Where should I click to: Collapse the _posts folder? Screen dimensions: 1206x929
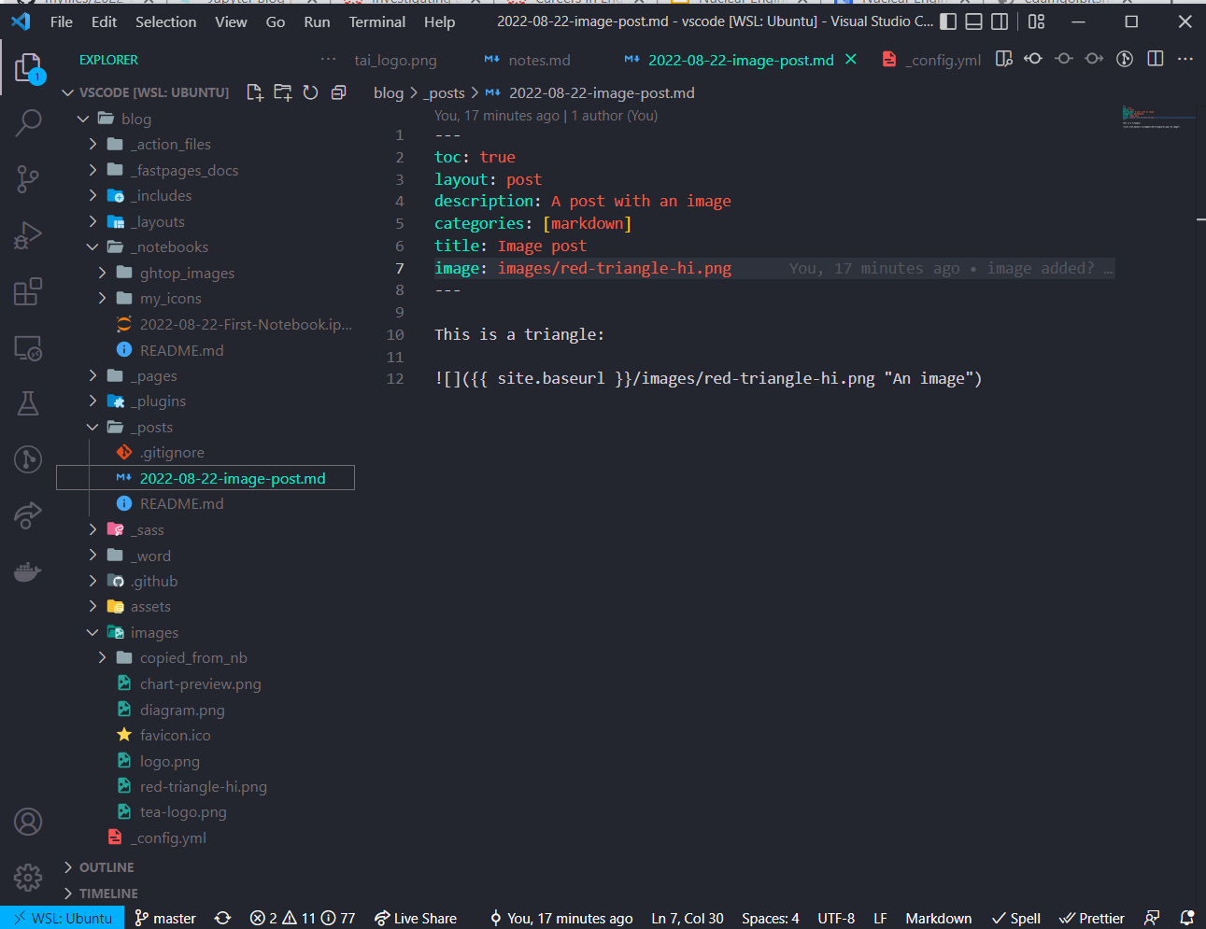click(92, 427)
